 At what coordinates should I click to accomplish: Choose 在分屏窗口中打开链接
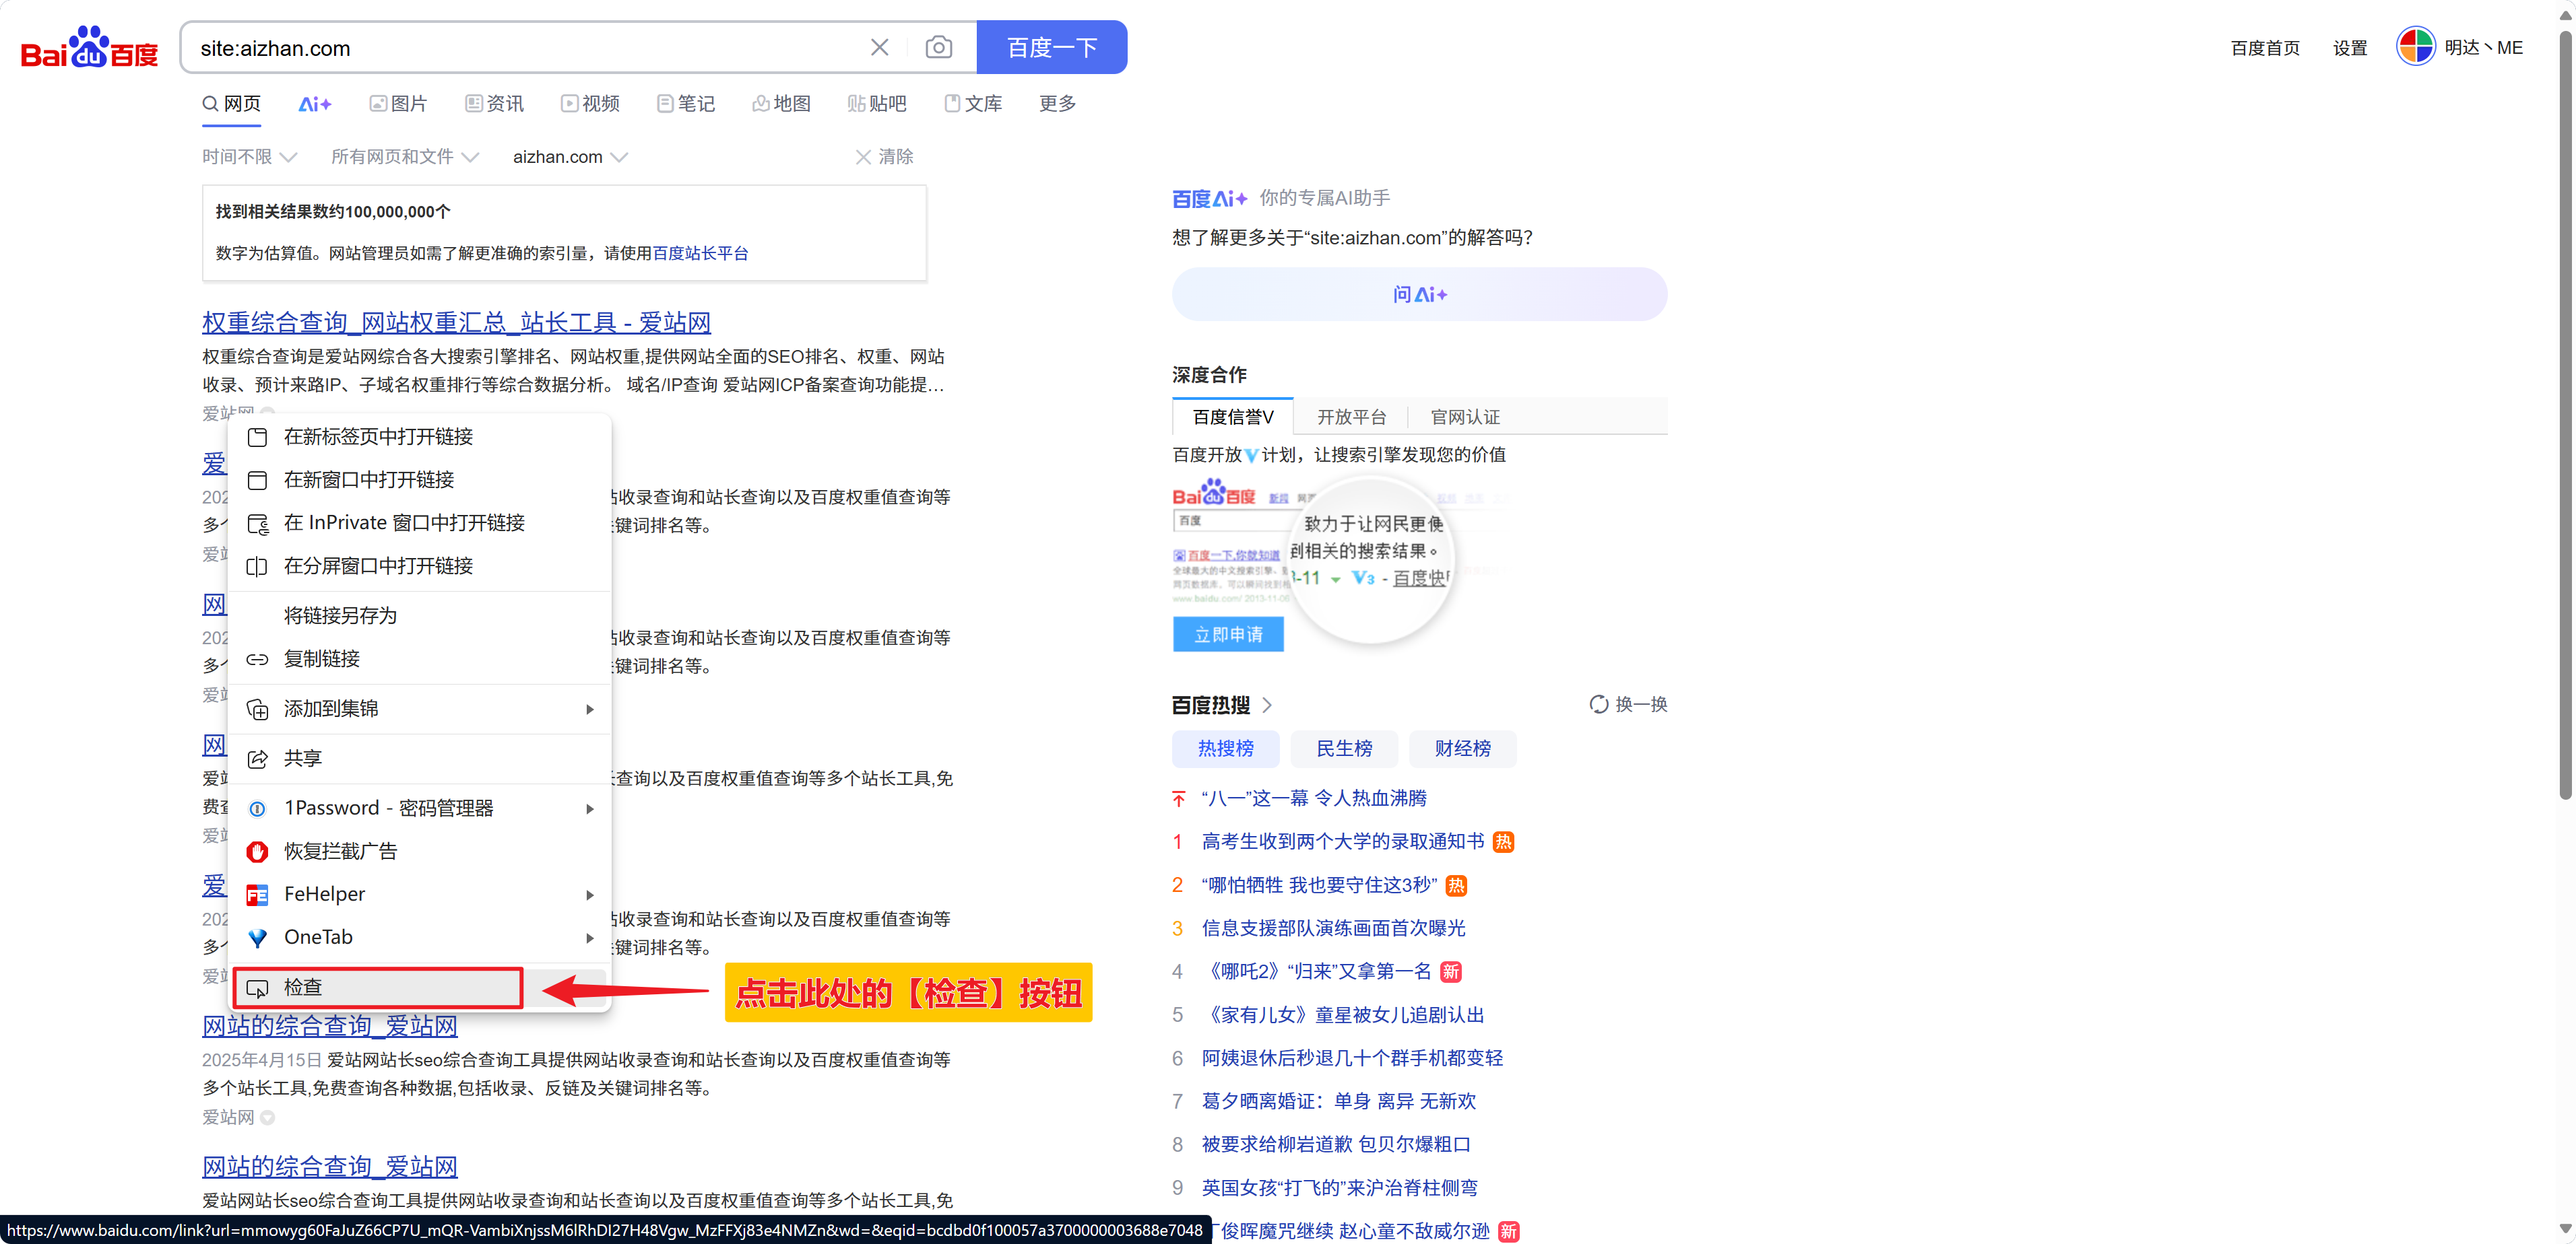pyautogui.click(x=419, y=565)
